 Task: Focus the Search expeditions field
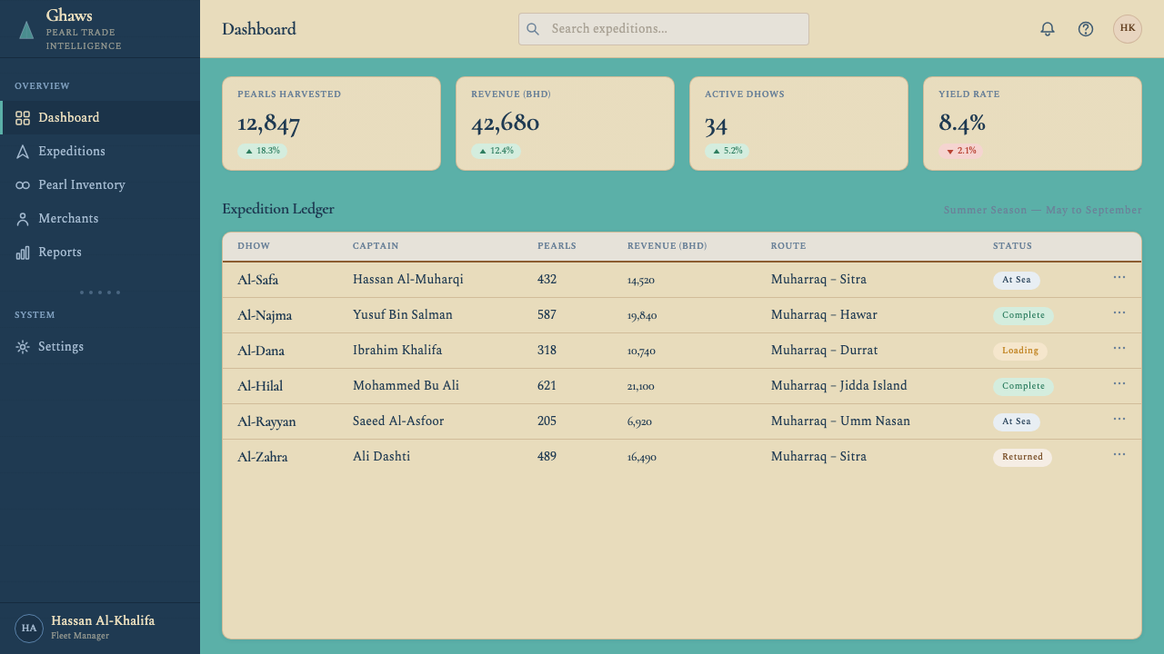[x=664, y=29]
